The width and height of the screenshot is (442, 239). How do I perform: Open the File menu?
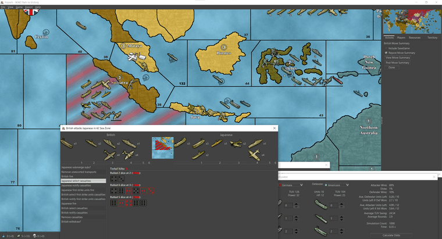pos(3,7)
